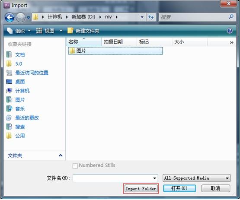
Task: Show more columns with the double chevron
Action: coord(232,42)
